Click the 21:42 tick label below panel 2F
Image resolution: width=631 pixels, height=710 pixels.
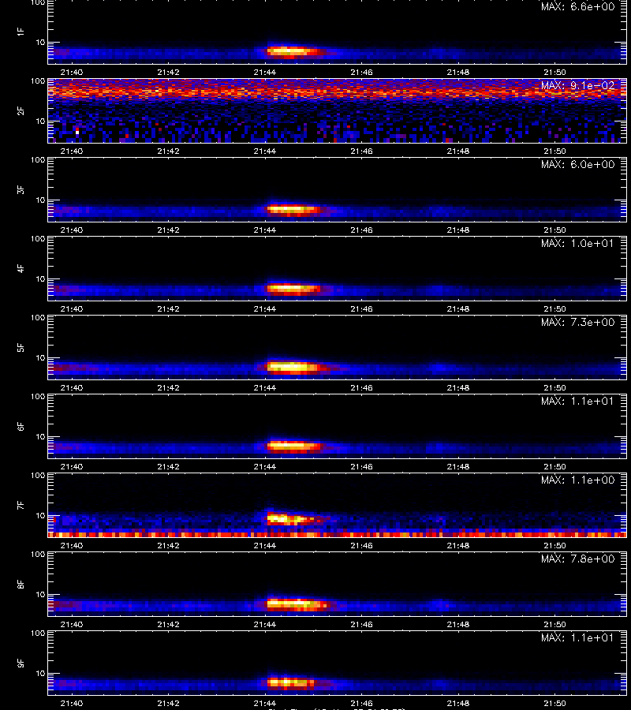click(x=168, y=151)
